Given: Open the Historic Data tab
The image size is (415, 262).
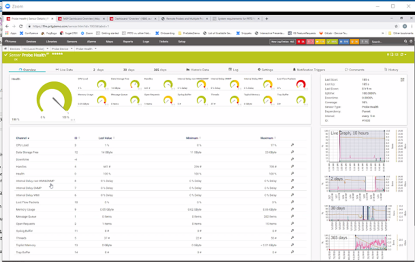Looking at the screenshot, I should pos(197,70).
